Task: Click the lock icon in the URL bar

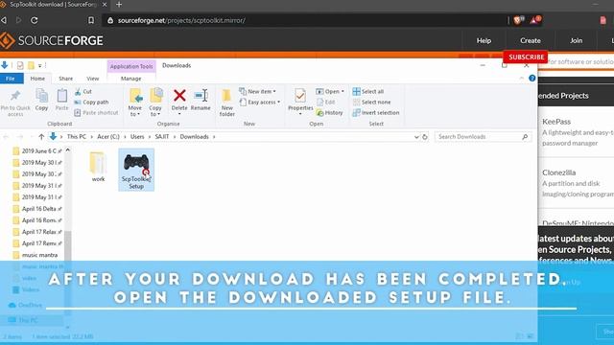Action: (110, 20)
